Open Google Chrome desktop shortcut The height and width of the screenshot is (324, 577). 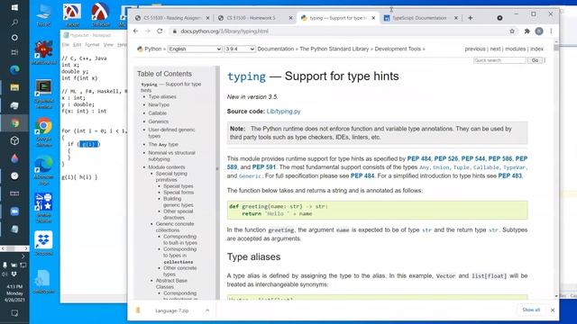click(44, 132)
